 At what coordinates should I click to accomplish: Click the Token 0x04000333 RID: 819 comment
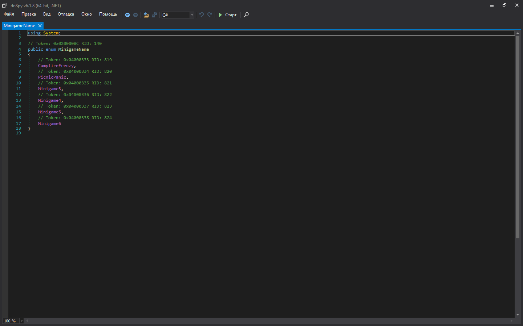point(75,60)
